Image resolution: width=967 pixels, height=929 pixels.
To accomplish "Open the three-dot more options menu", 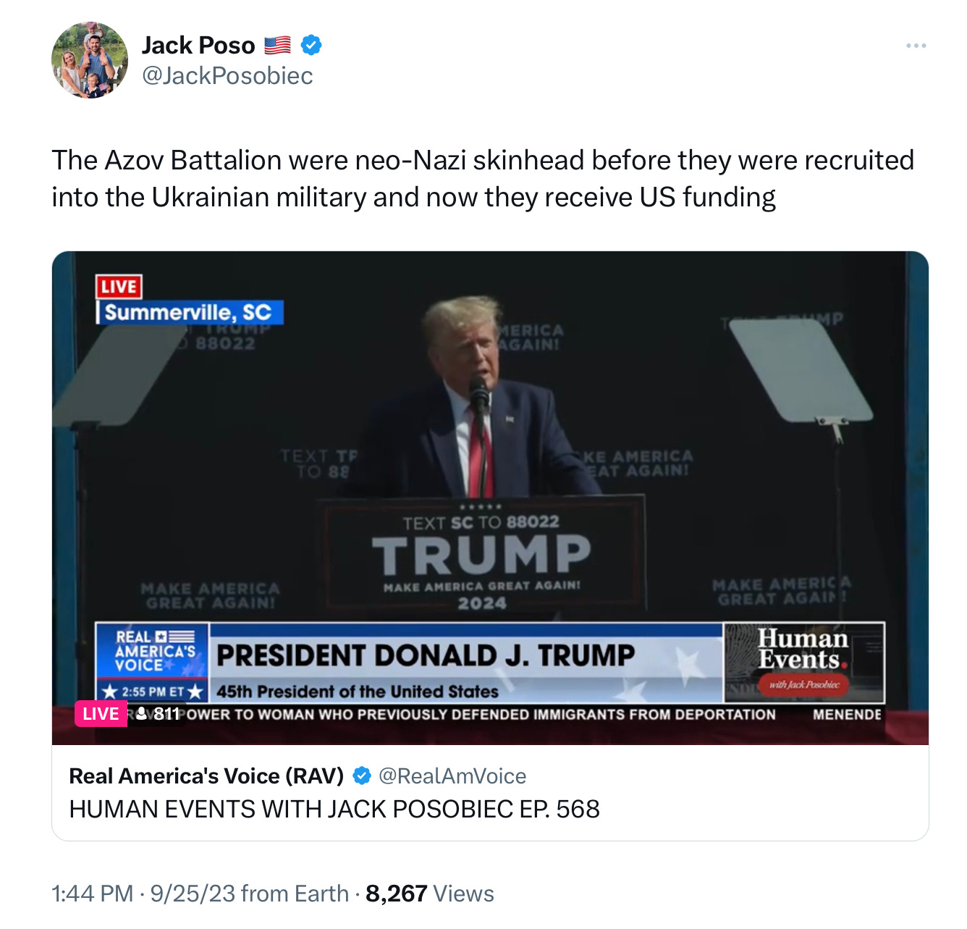I will click(916, 46).
